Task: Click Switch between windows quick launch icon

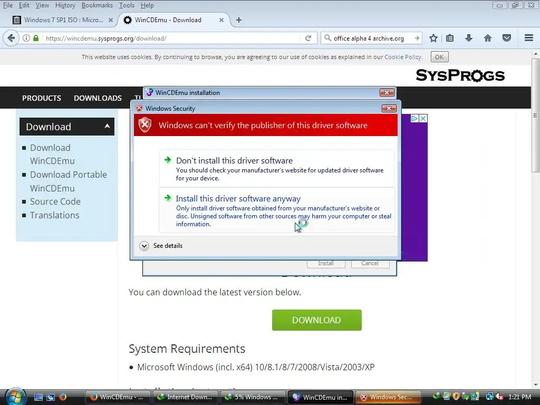Action: click(x=51, y=397)
